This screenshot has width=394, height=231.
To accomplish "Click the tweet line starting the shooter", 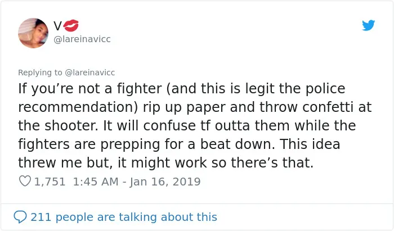I will click(x=187, y=125).
